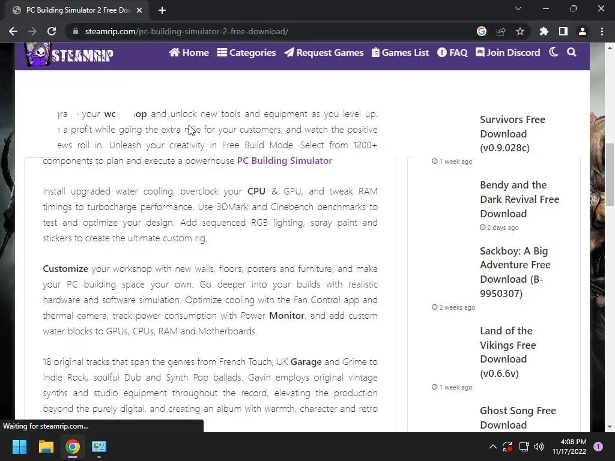
Task: Open the Extensions puzzle icon
Action: coord(544,31)
